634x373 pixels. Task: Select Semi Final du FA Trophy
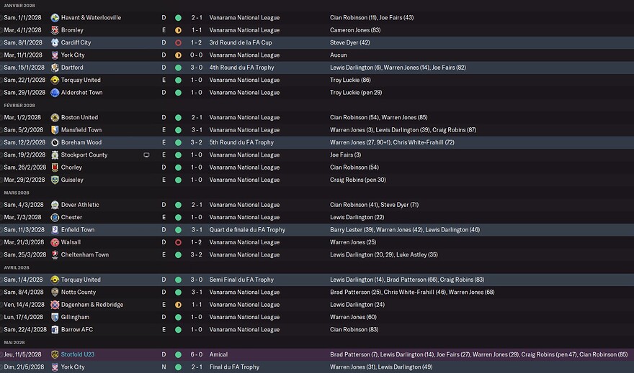241,280
